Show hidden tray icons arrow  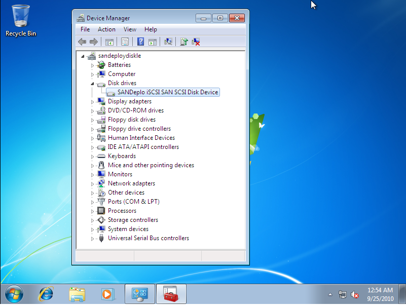330,295
